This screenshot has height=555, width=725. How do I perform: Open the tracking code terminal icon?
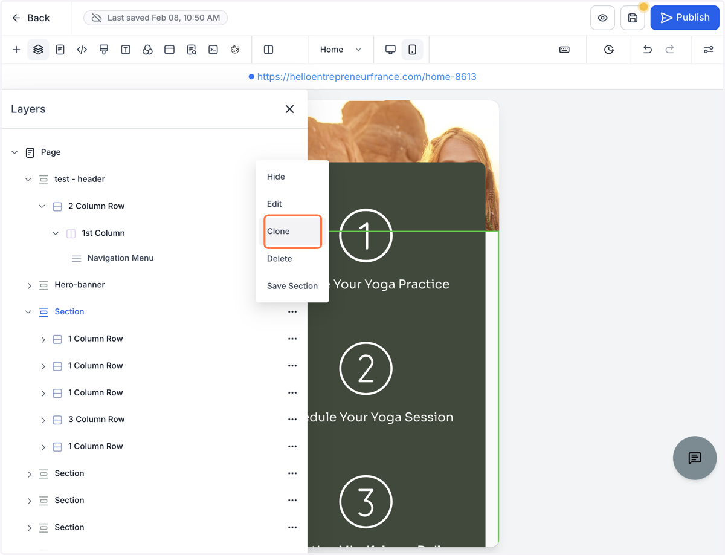coord(213,50)
